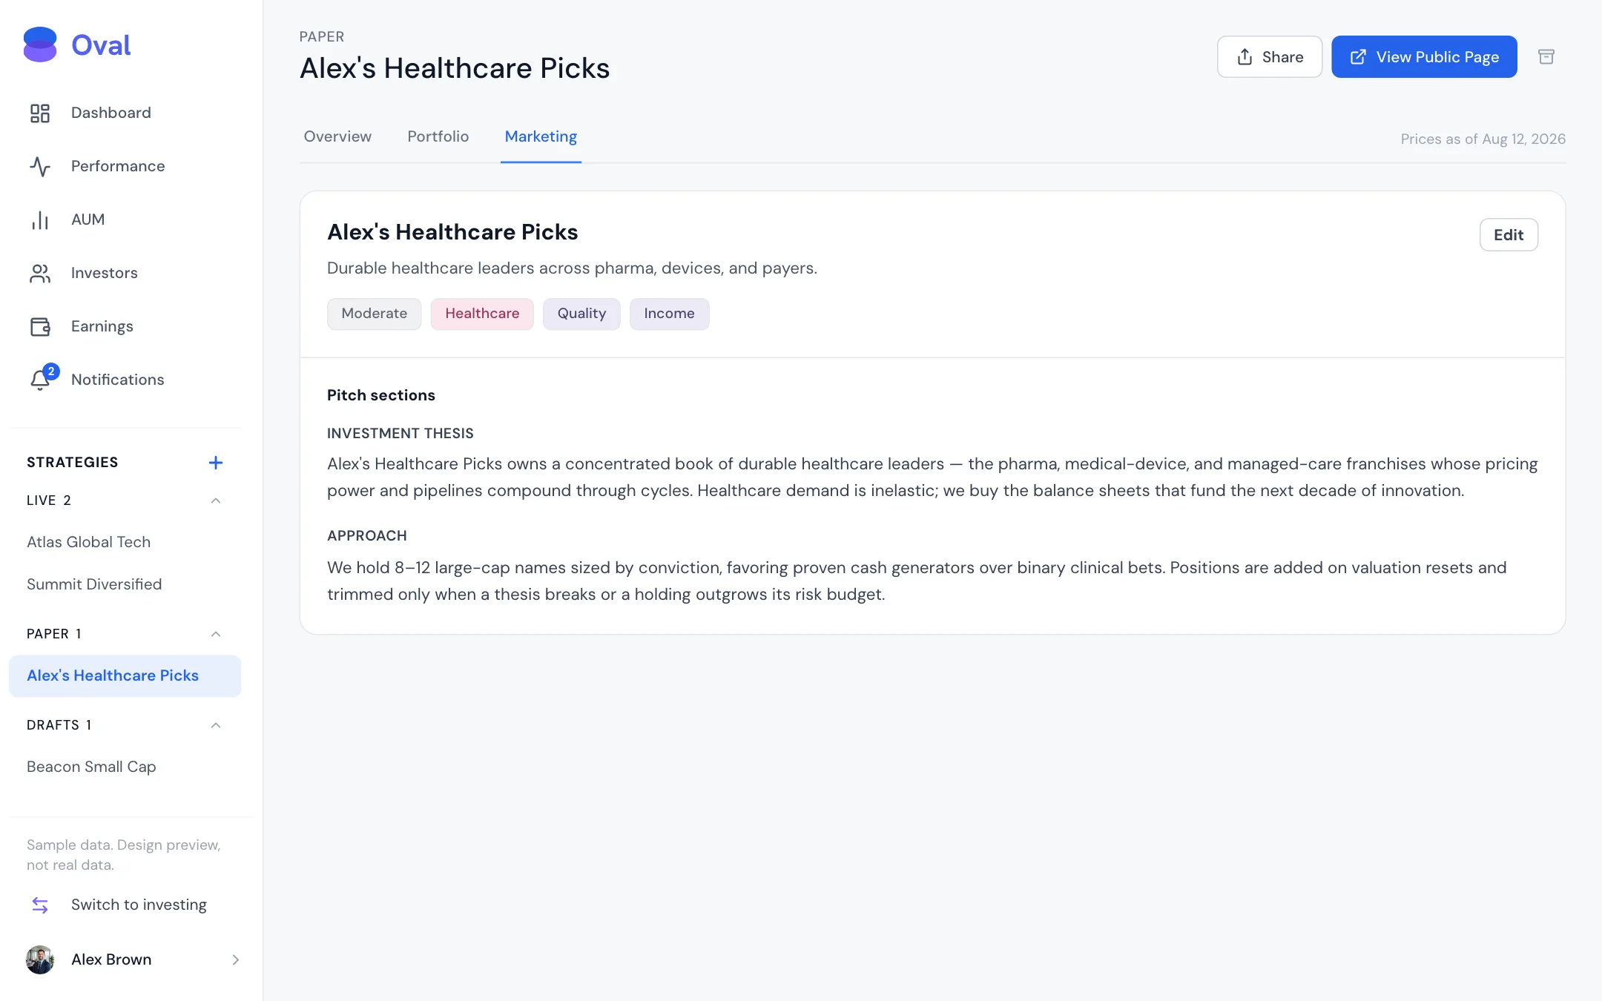Click the Oval logo
1602x1001 pixels.
point(77,45)
